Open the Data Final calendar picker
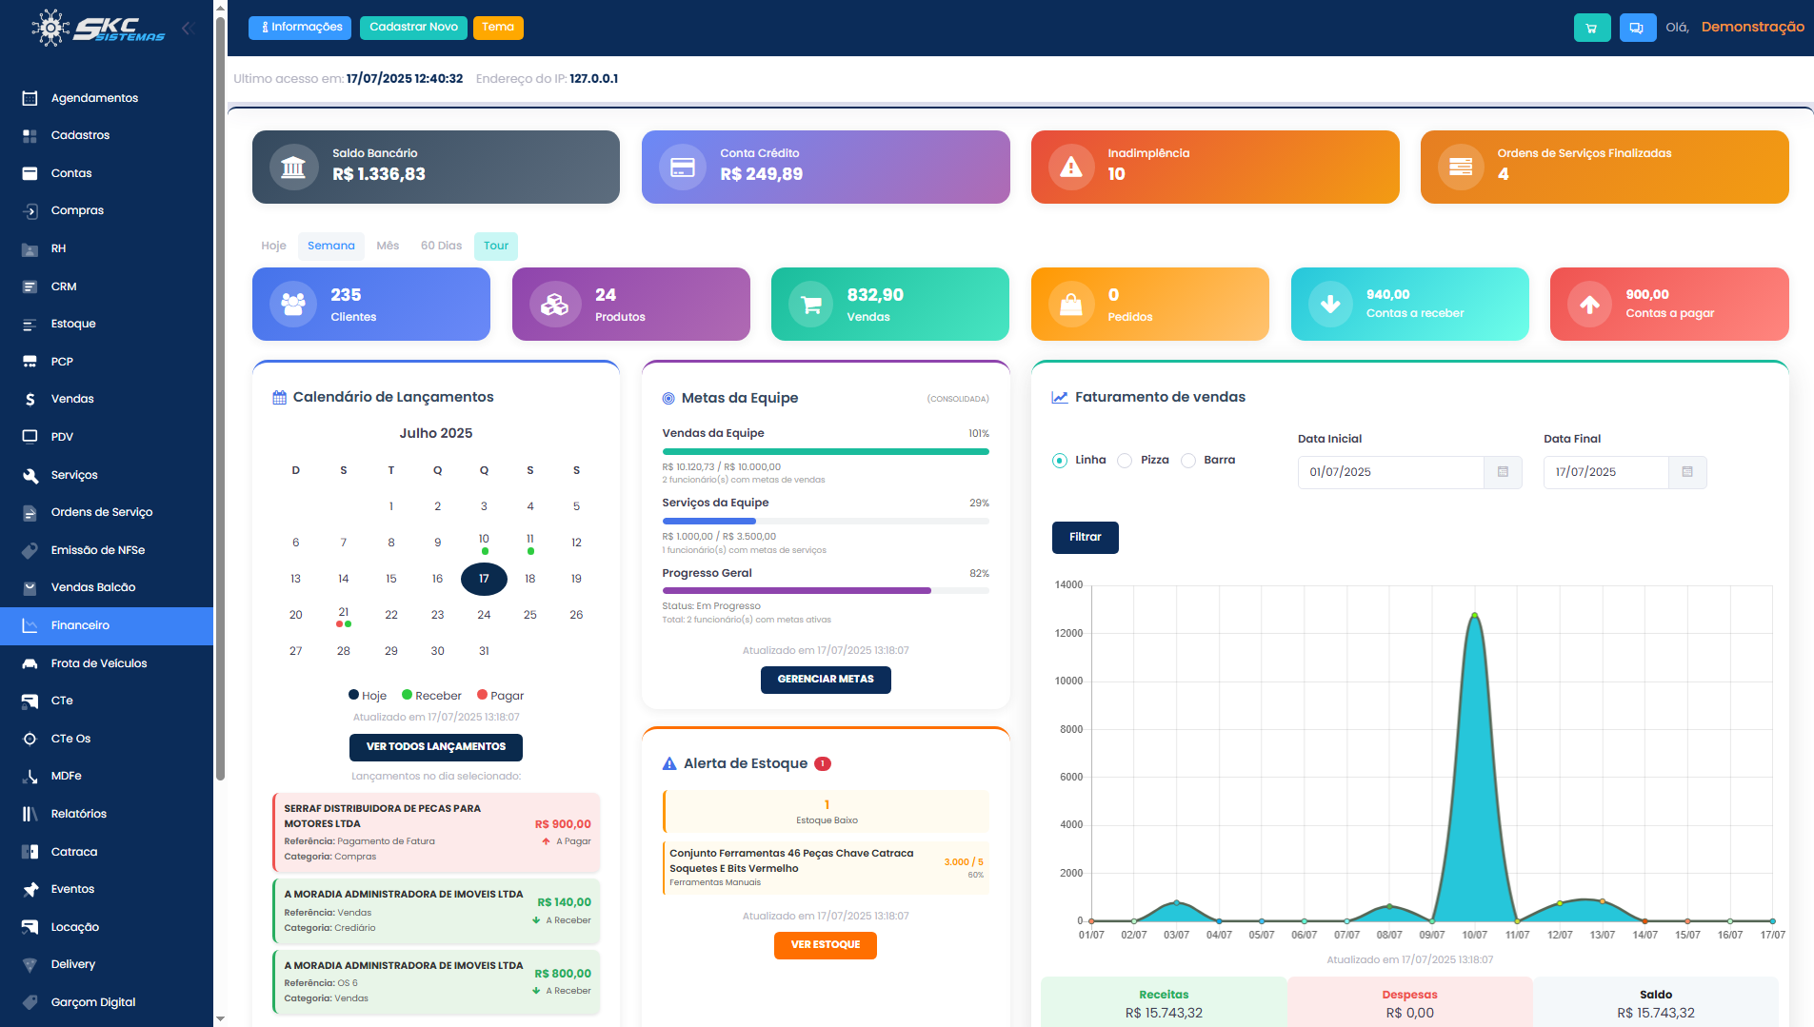 pos(1686,472)
